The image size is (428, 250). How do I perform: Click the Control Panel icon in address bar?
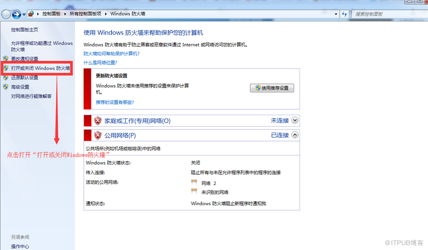coord(31,13)
